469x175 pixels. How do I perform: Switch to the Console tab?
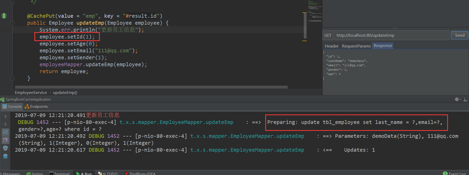click(12, 106)
